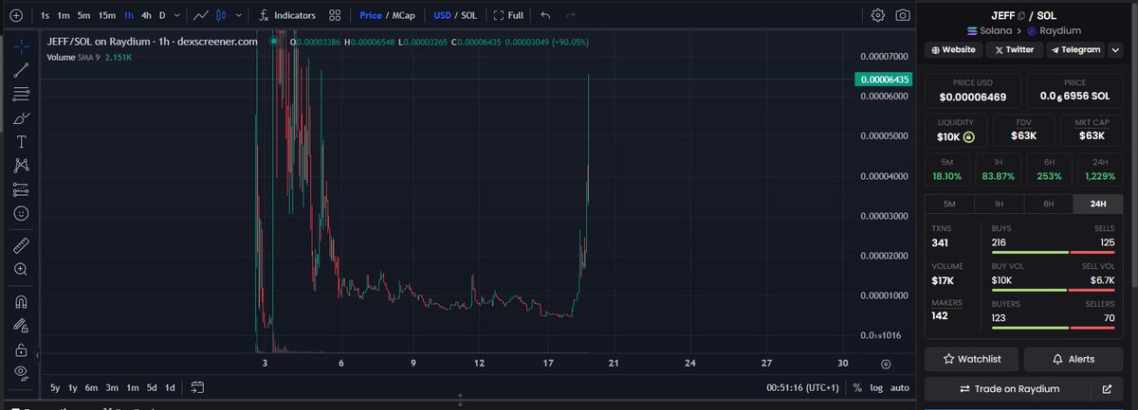Open the Fibonacci retracement tool

[21, 94]
